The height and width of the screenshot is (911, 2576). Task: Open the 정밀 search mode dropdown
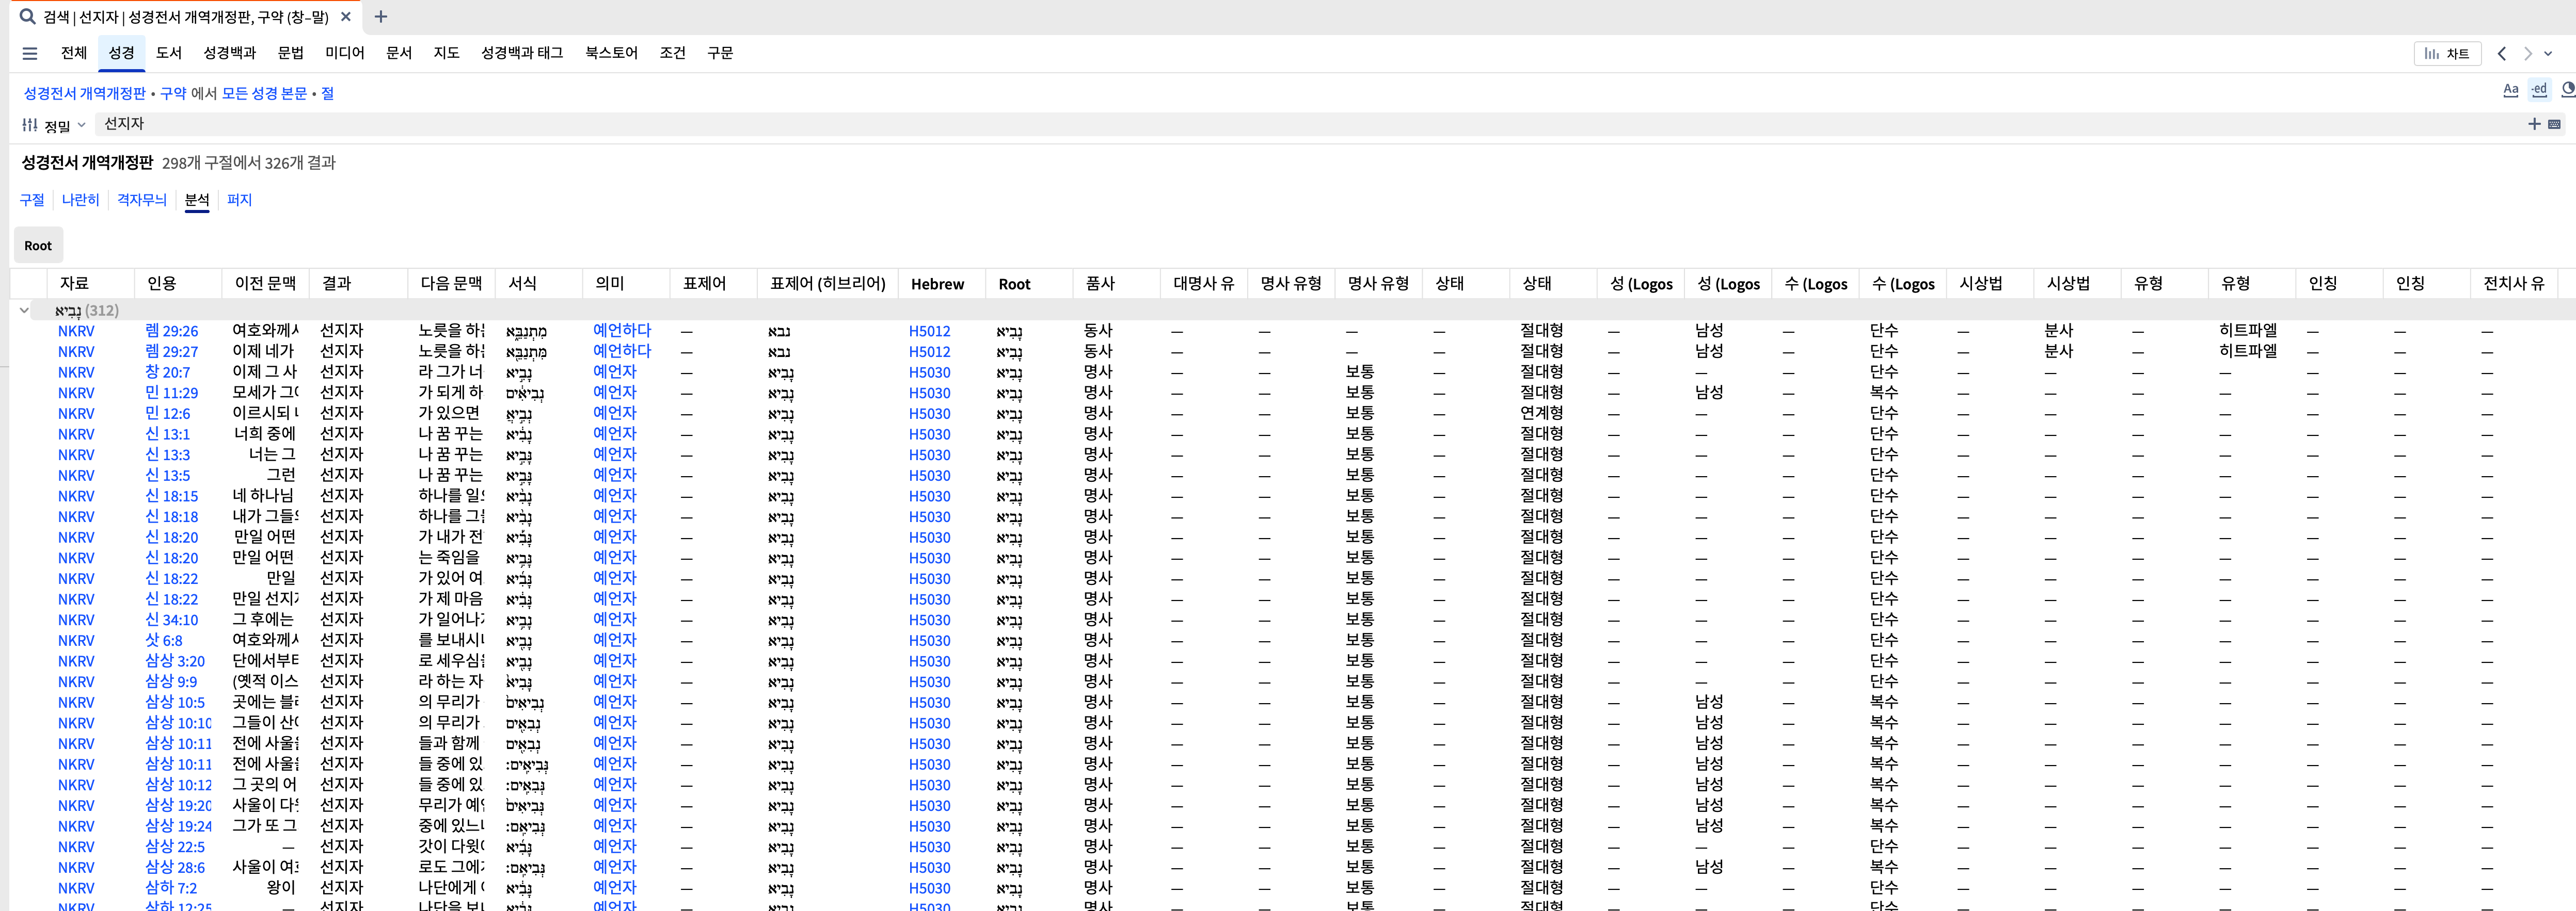54,126
